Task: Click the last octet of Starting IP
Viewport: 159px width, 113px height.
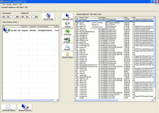Action: point(17,17)
